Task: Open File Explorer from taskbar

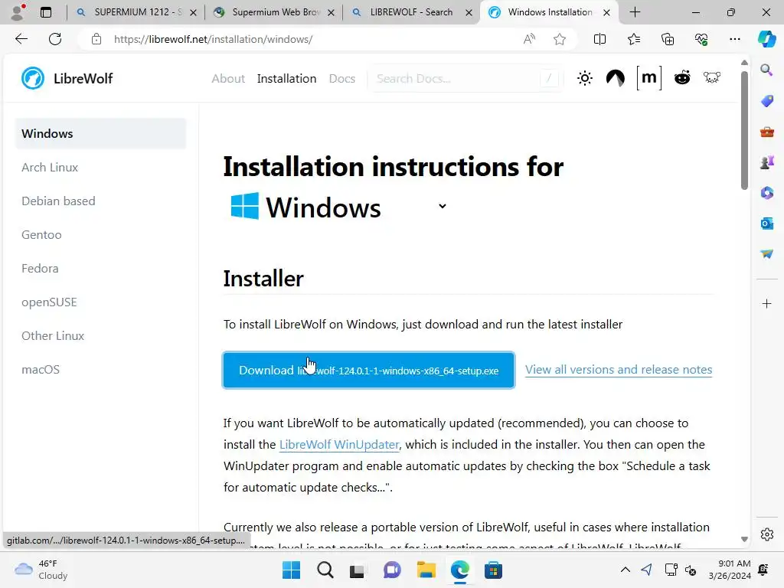Action: tap(426, 570)
